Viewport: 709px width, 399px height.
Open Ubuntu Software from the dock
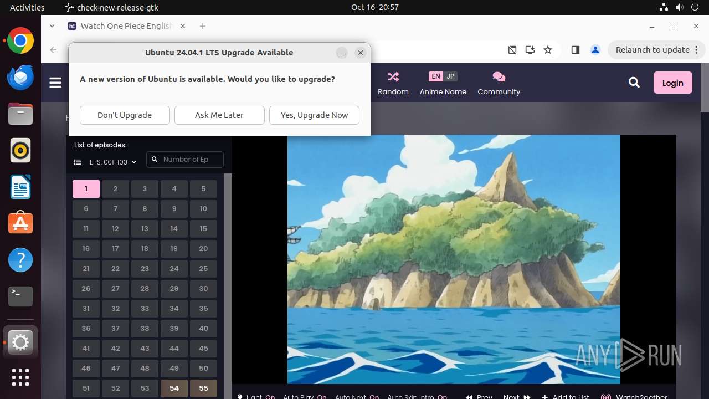(x=20, y=223)
